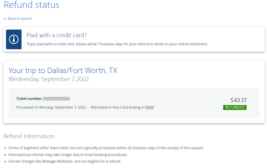Click the double chevron before Back to search
267x168 pixels.
tap(5, 19)
